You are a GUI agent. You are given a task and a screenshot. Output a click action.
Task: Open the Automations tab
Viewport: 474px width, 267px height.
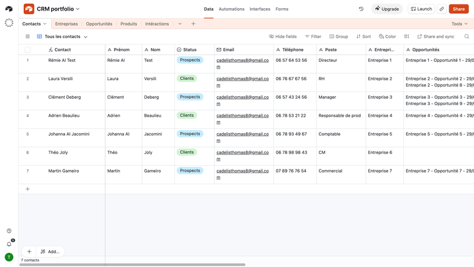tap(231, 9)
